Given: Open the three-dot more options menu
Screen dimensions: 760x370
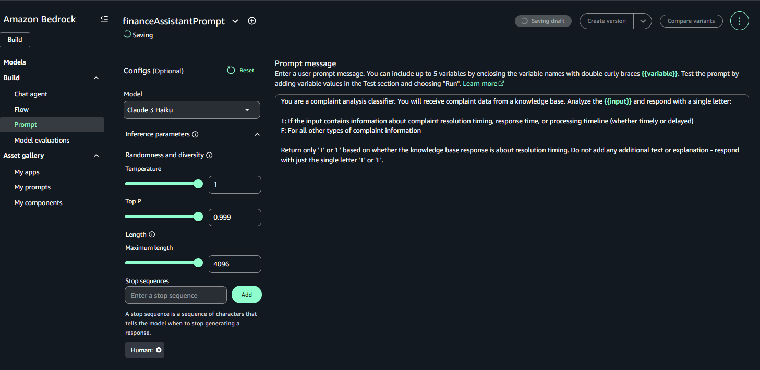Looking at the screenshot, I should (740, 21).
